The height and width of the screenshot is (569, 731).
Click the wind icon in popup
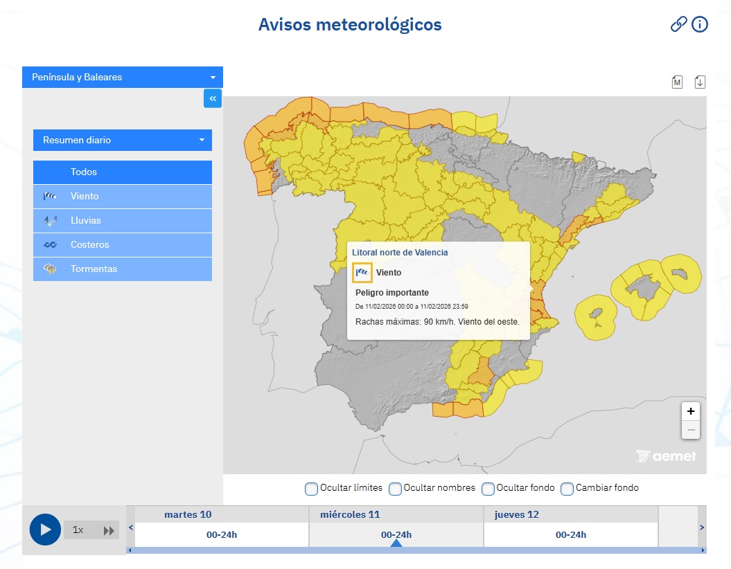click(x=362, y=273)
